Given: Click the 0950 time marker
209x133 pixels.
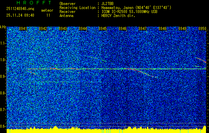Looking at the screenshot, I should [x=202, y=29].
